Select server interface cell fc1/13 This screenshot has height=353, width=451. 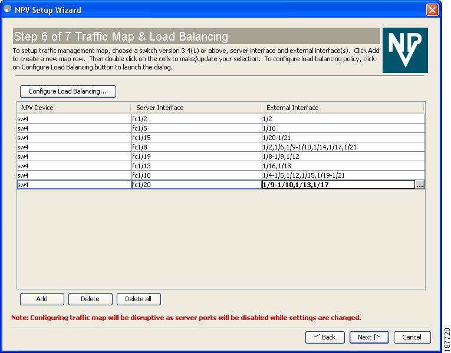(x=196, y=166)
